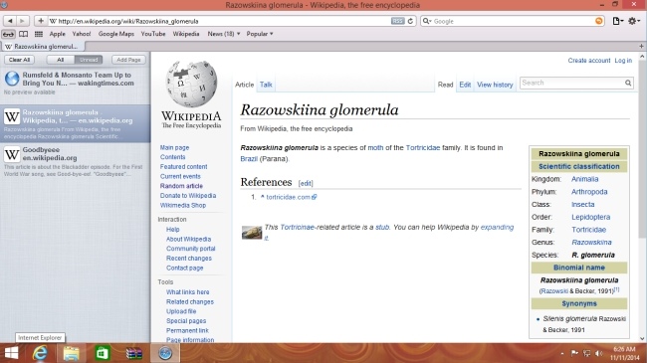Open the Windows Start button
The width and height of the screenshot is (647, 363).
11,353
